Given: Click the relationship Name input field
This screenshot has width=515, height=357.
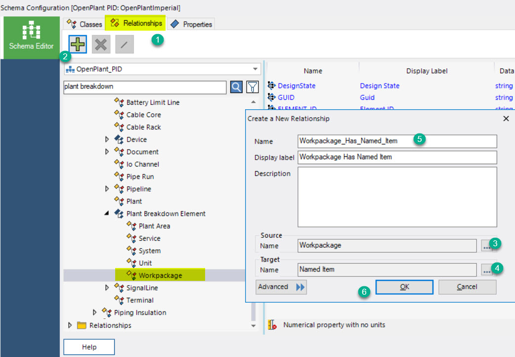Looking at the screenshot, I should point(397,141).
